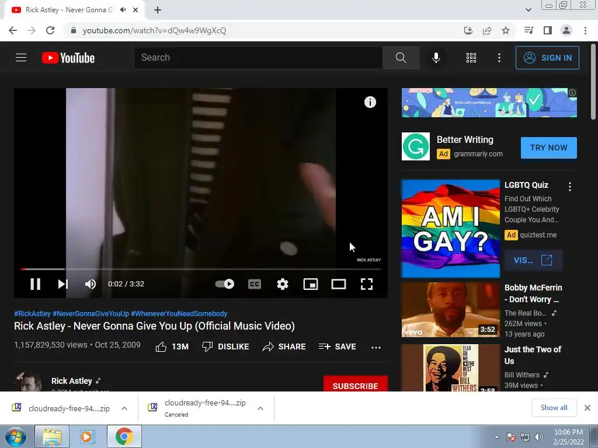
Task: Click the system volume tray icon
Action: click(538, 437)
